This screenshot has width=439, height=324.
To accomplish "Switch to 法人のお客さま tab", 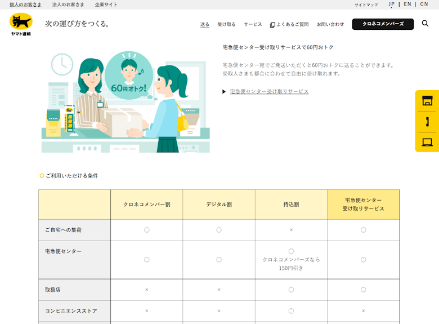I will pyautogui.click(x=68, y=5).
